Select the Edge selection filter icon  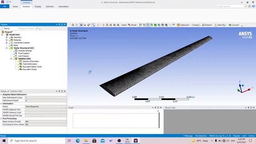tap(148, 25)
